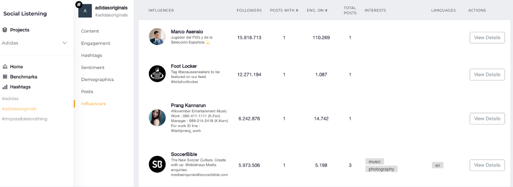Sort by Followers column header
513x187 pixels.
(249, 10)
